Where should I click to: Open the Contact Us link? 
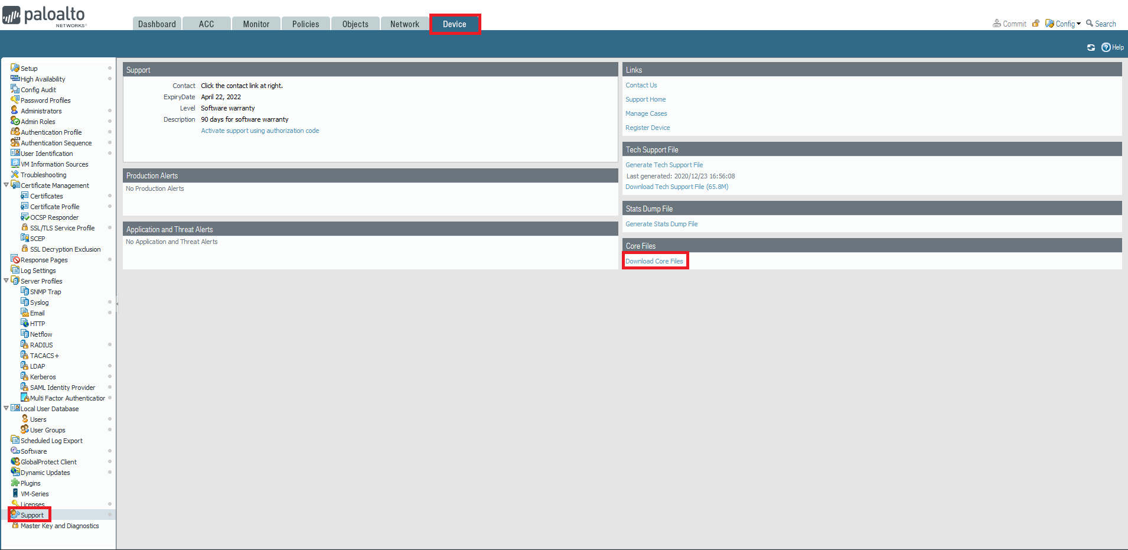[x=641, y=85]
